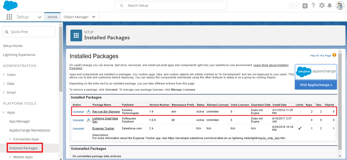Viewport: 347px width, 160px height.
Task: Open Lightning DataTable Dev package link
Action: tap(105, 120)
